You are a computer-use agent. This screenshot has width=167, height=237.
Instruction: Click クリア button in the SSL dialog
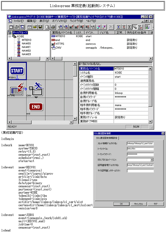click(x=156, y=204)
